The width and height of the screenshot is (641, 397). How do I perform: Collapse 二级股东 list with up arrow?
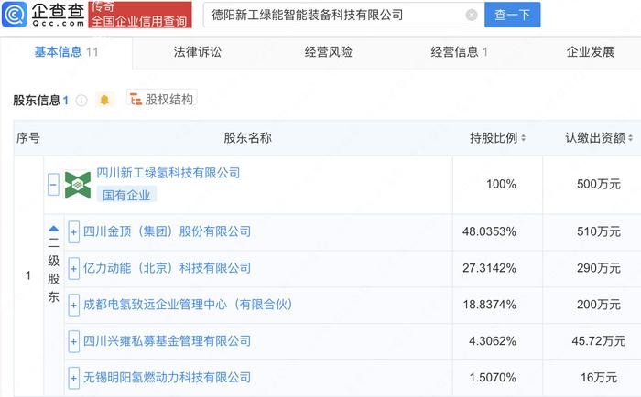pyautogui.click(x=53, y=229)
